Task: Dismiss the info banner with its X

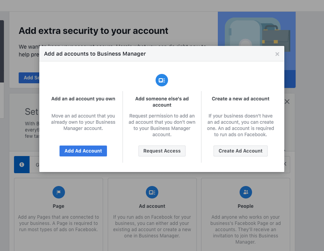Action: tap(285, 164)
